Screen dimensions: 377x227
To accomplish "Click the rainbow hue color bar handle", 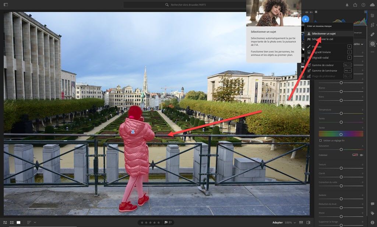I will click(x=341, y=134).
